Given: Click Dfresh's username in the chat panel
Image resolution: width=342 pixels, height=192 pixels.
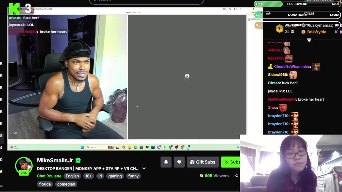Looking at the screenshot, I should [x=274, y=83].
